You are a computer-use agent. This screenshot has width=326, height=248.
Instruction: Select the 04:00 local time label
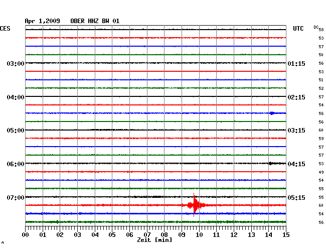pos(16,97)
